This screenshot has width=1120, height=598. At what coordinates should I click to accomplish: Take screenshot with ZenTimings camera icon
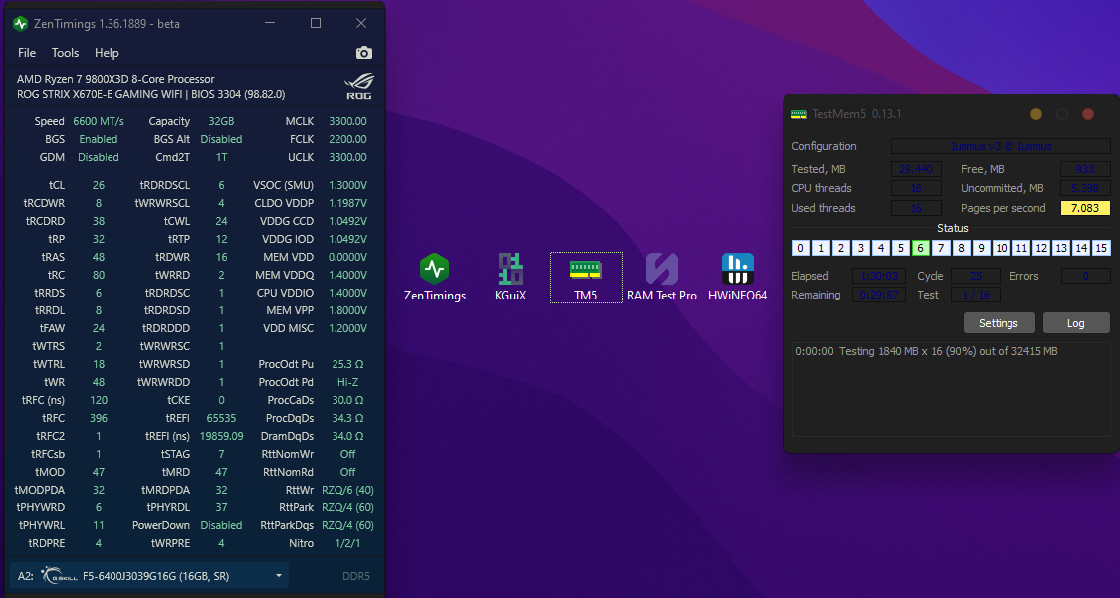pos(364,53)
